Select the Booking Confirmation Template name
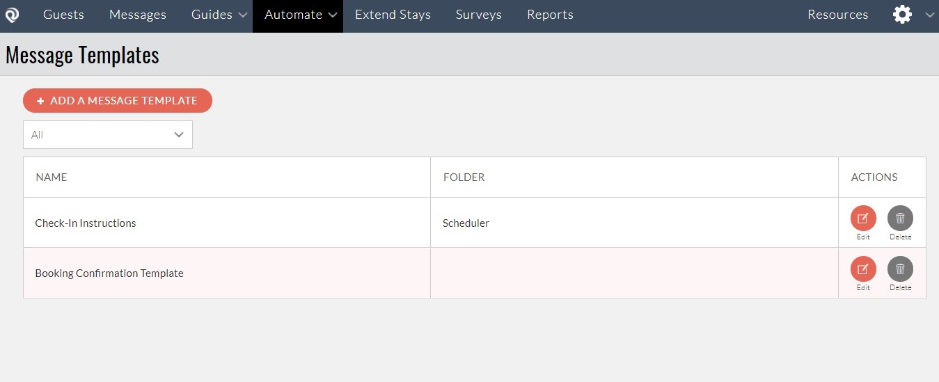The image size is (939, 382). (x=109, y=273)
